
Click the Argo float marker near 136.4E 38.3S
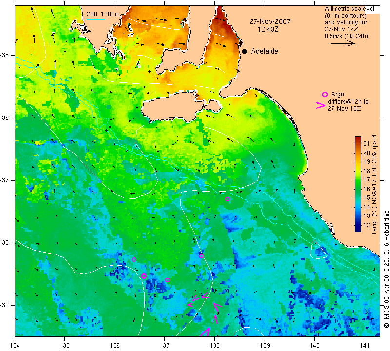tap(134, 259)
